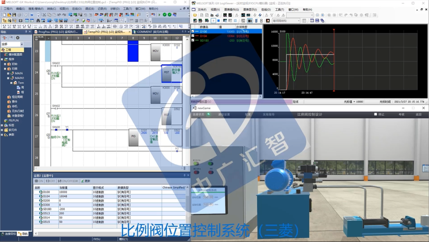Toggle the D100 trace checkbox in LogViewer
Viewport: 429px width, 242px height.
(193, 31)
